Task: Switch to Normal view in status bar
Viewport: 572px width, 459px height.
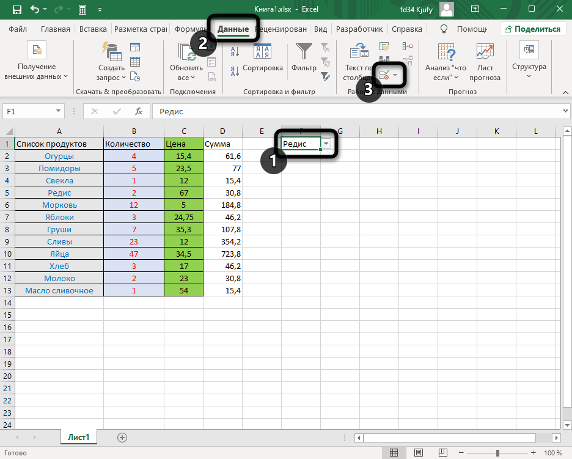Action: 394,453
